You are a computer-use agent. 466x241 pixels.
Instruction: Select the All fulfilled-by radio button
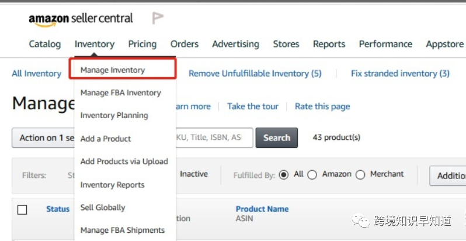pos(284,174)
